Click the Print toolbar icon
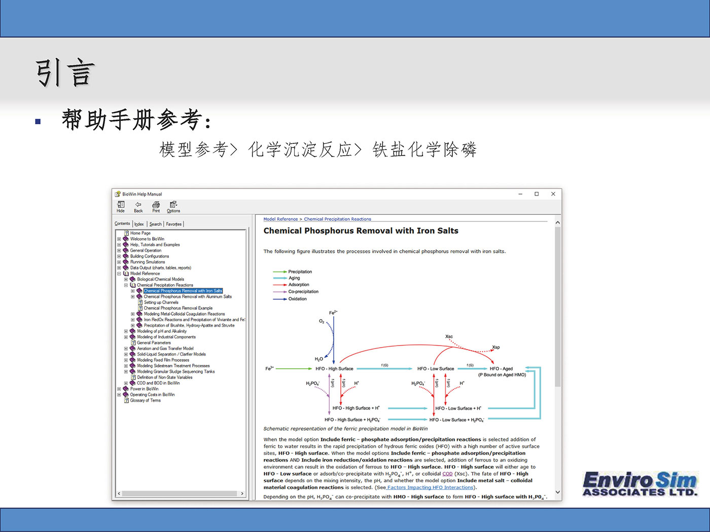 coord(156,205)
